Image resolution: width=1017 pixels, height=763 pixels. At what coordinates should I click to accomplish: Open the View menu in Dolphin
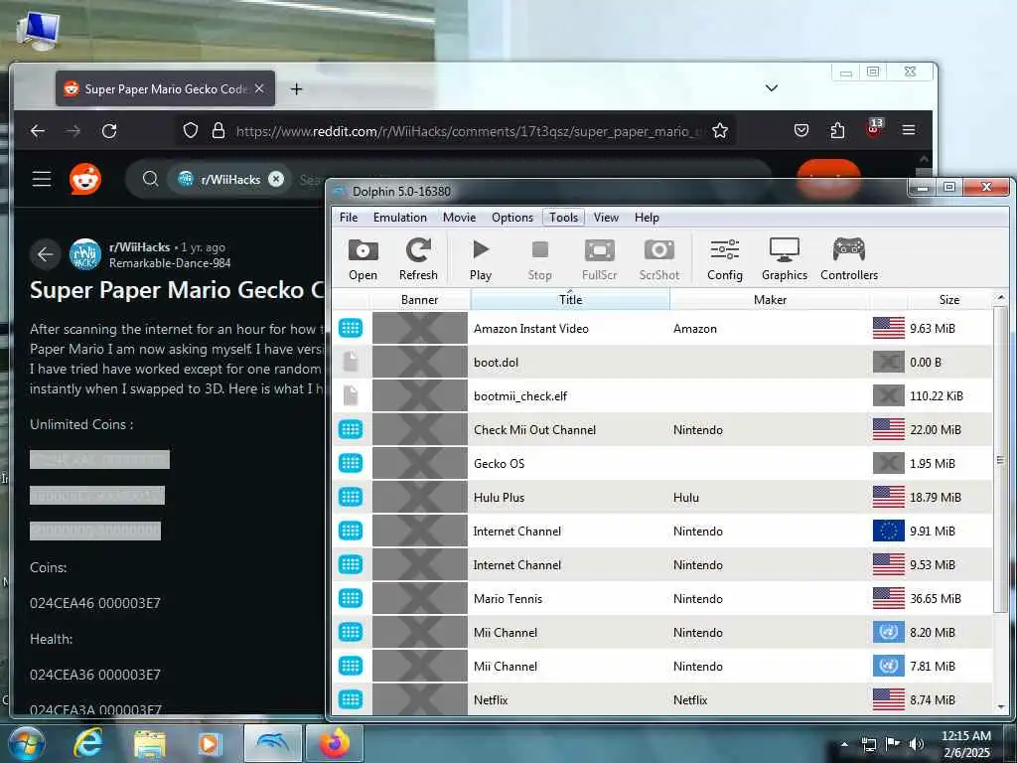pyautogui.click(x=606, y=218)
